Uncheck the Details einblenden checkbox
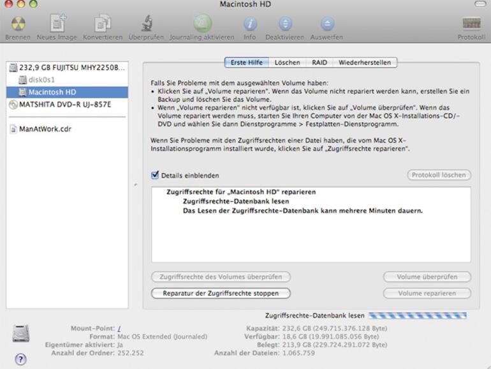 [x=155, y=175]
